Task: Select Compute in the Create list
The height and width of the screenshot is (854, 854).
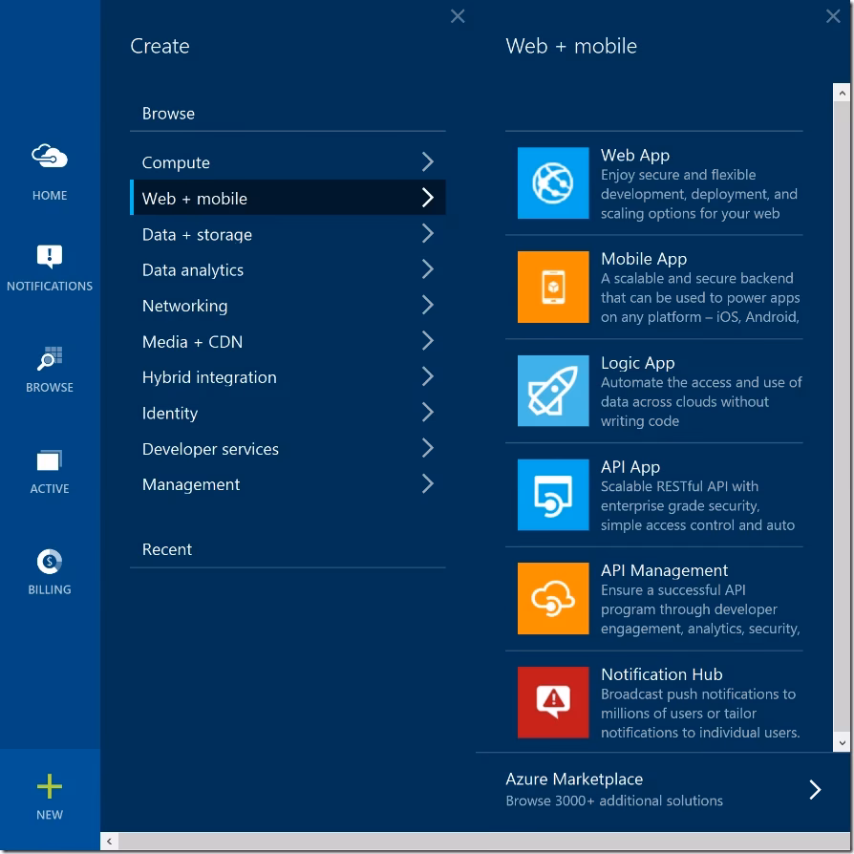Action: point(288,162)
